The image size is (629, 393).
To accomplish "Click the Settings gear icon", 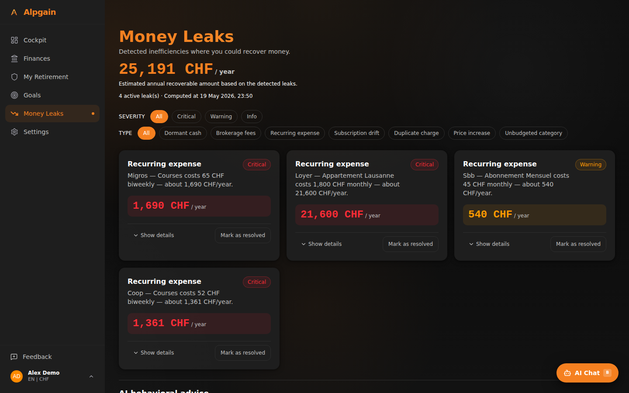I will coord(14,132).
